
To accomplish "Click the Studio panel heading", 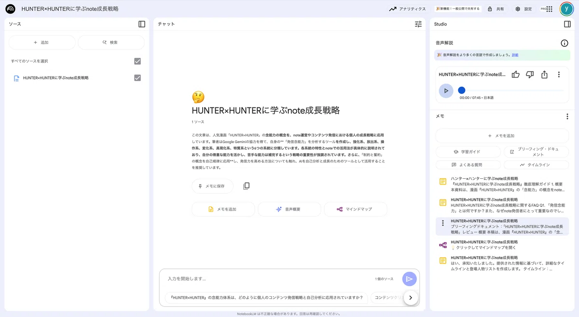I will 441,24.
